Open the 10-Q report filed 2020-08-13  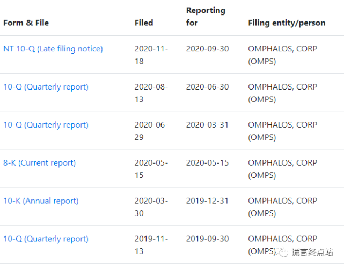[46, 87]
